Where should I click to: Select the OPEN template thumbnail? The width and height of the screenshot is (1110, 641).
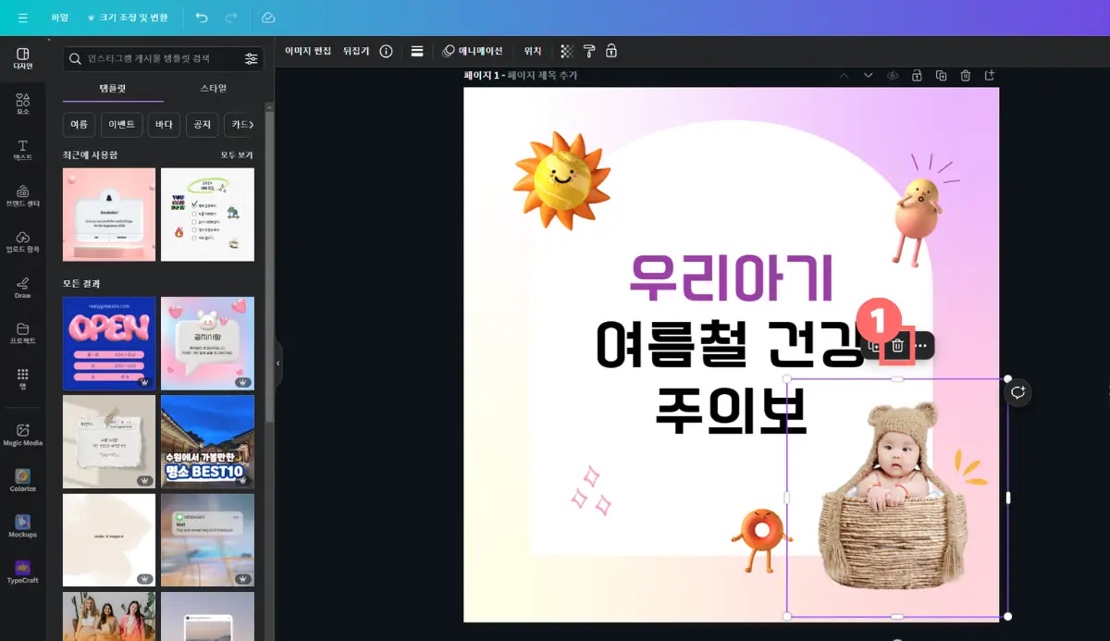click(x=108, y=342)
